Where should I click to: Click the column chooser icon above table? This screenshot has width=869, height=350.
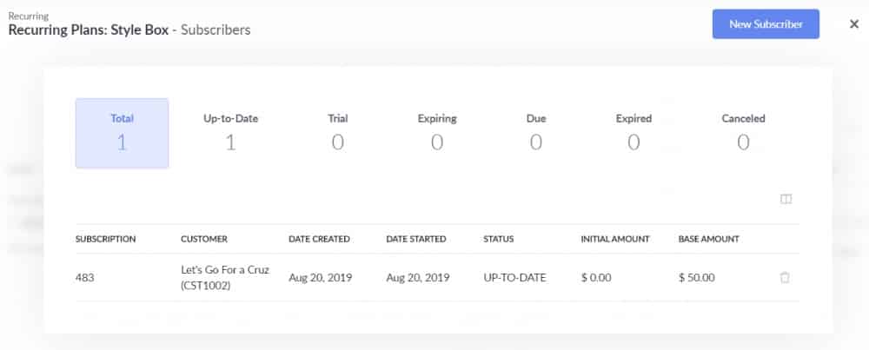coord(786,200)
